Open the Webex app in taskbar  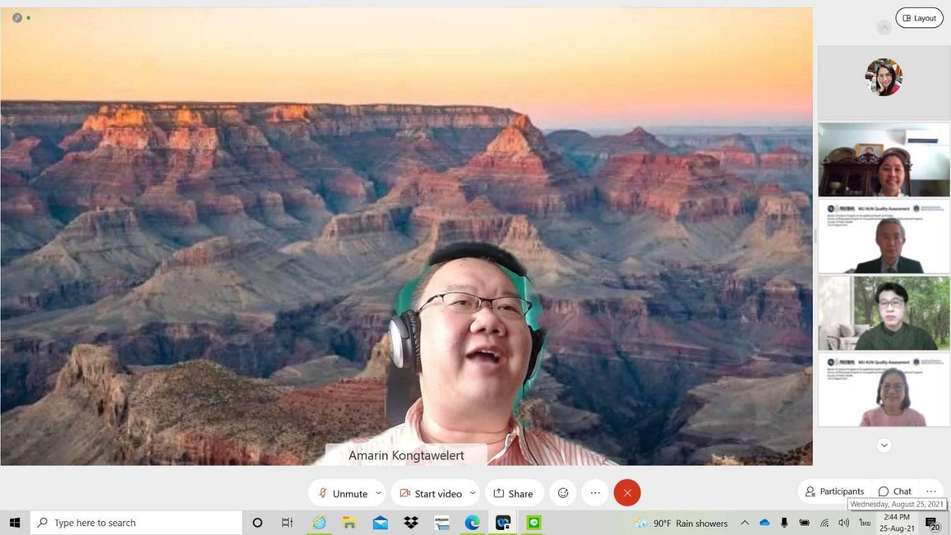click(x=503, y=523)
